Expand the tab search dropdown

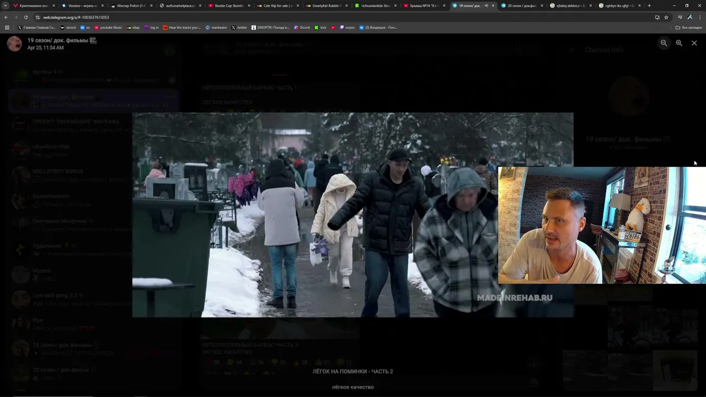coord(6,6)
